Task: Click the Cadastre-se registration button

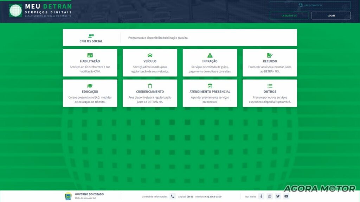Action: point(289,16)
